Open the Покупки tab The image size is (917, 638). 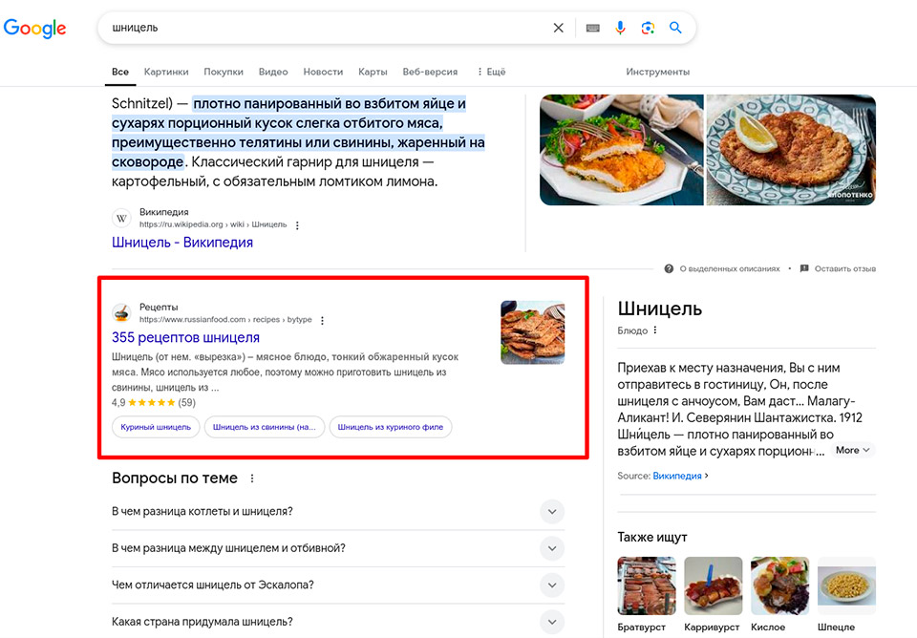pyautogui.click(x=224, y=72)
